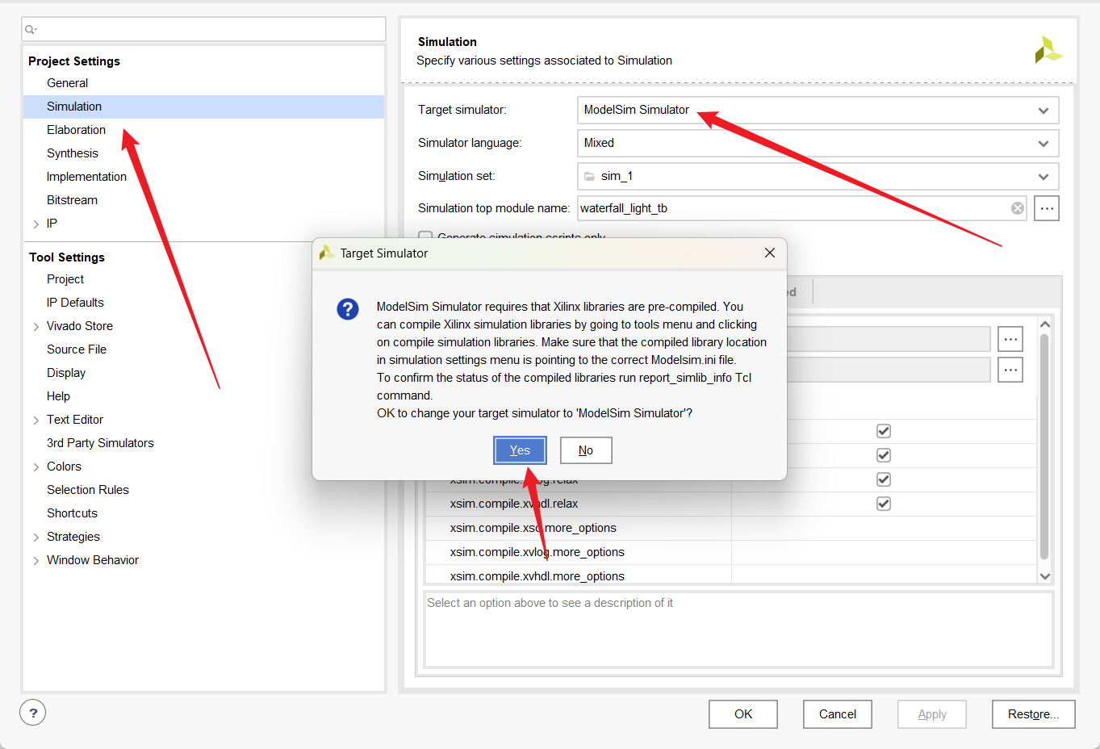
Task: Select xsim.compile.xvlog.more_options row
Action: 731,552
